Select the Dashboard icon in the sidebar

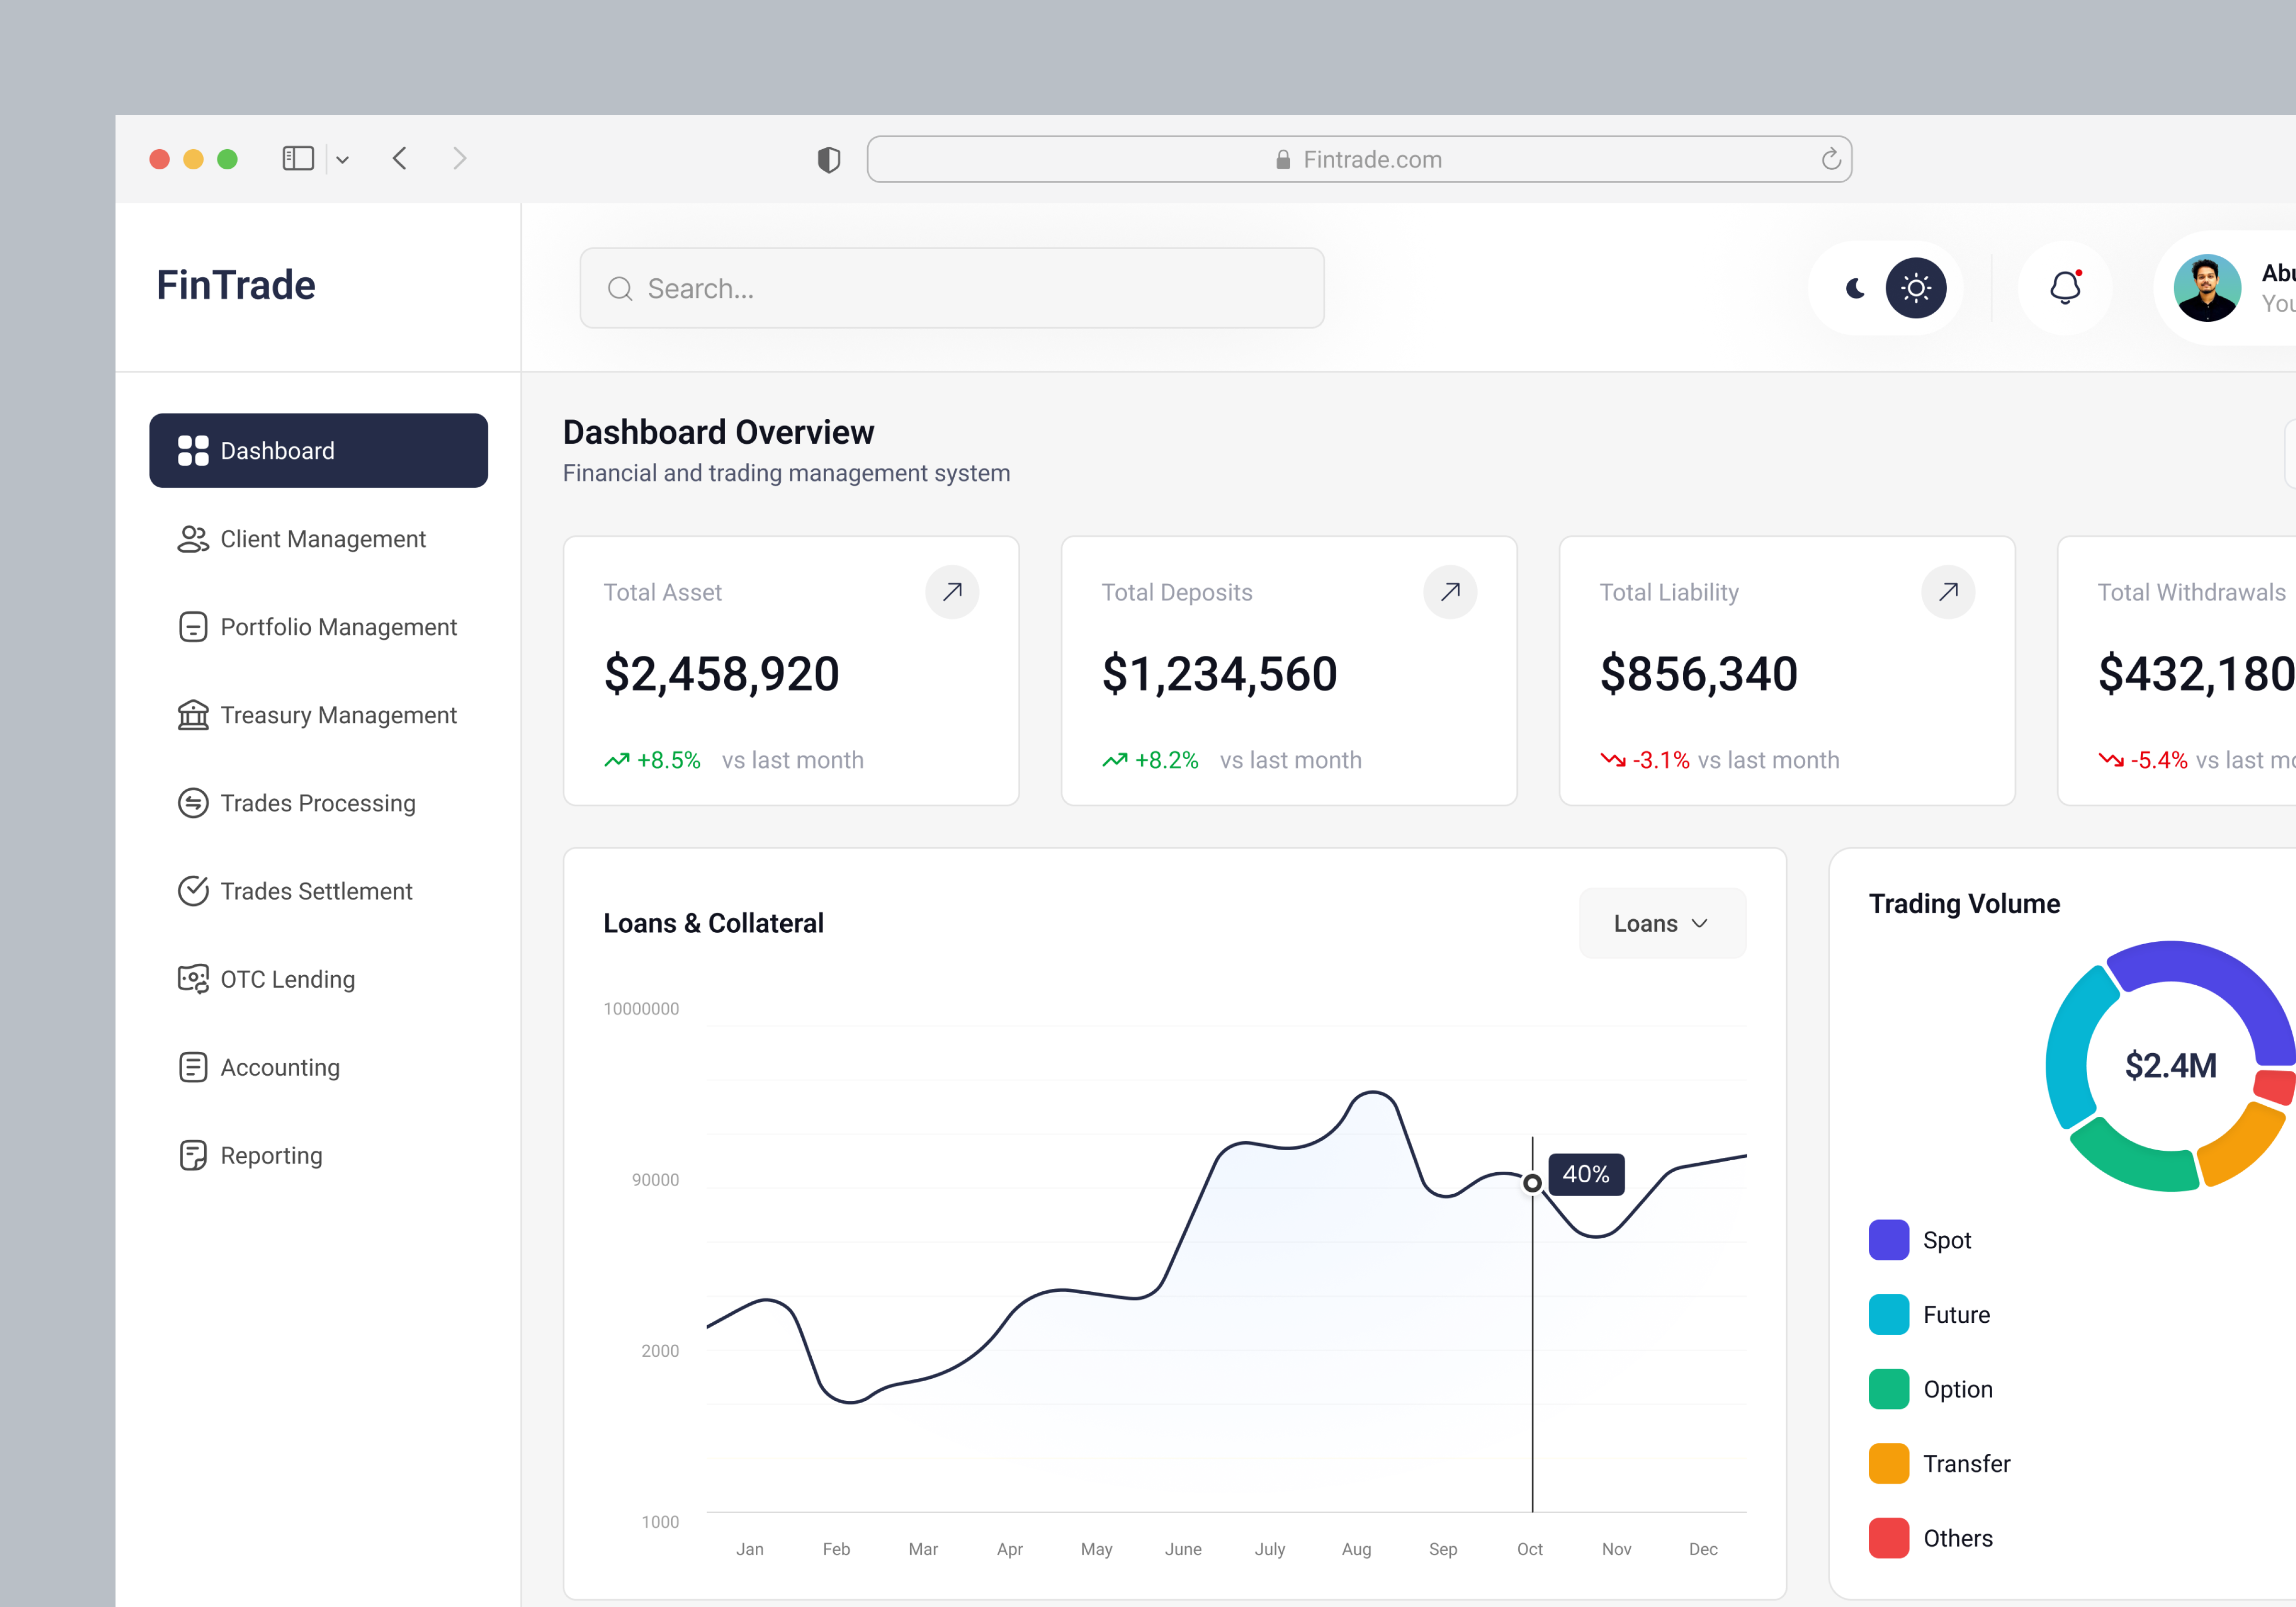192,450
